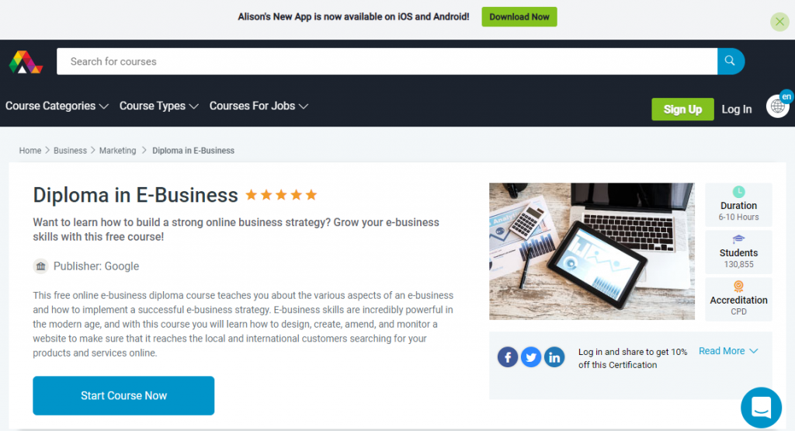
Task: Focus the Search for courses field
Action: [387, 61]
